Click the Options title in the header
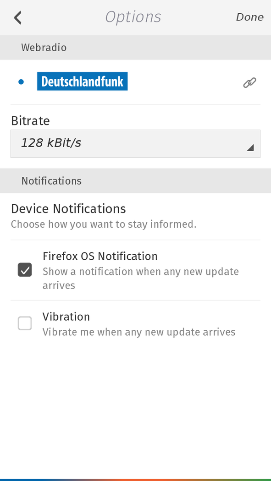Viewport: 271px width, 481px height. pyautogui.click(x=133, y=17)
